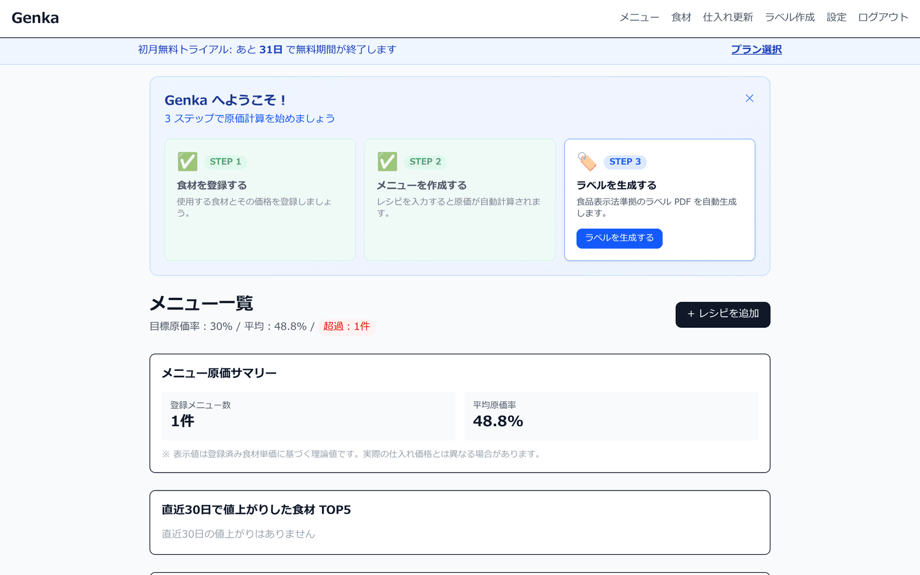Click the 超過：1件 warning badge
920x575 pixels.
pyautogui.click(x=347, y=327)
